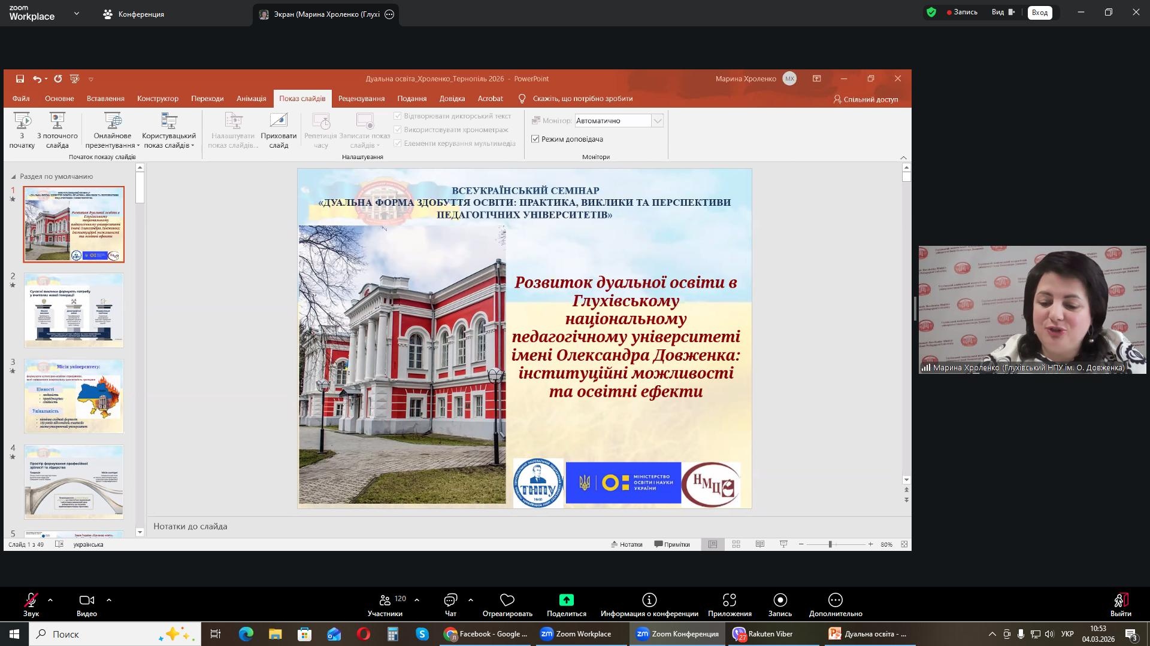Open Информация о конференции info

(649, 600)
